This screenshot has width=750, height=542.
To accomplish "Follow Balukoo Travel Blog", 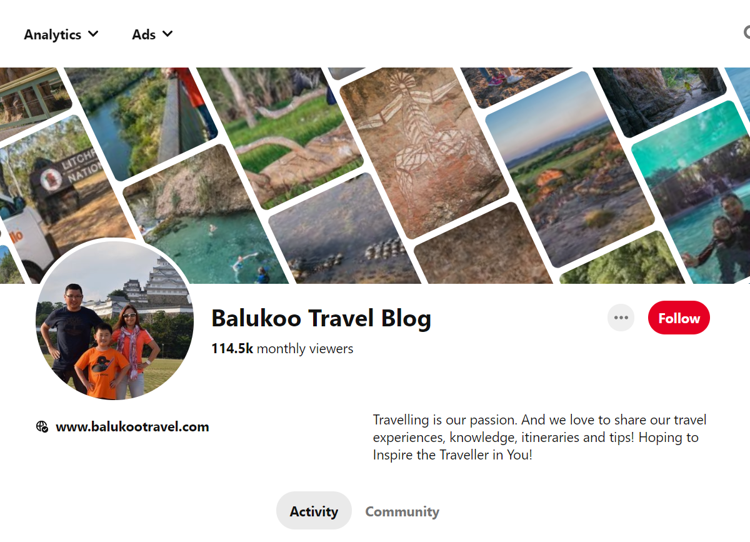I will 679,318.
